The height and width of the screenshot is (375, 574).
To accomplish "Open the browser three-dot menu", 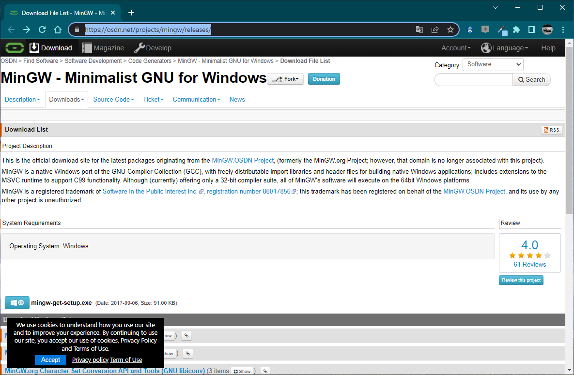I will tap(563, 30).
